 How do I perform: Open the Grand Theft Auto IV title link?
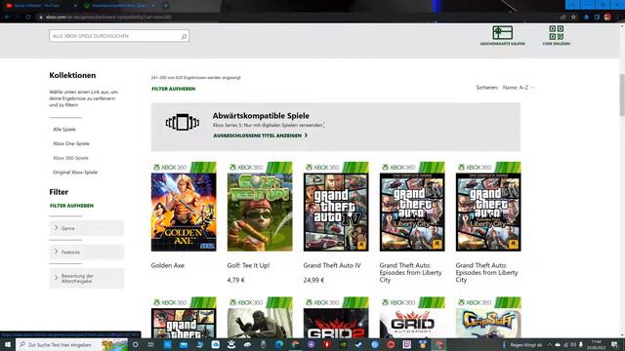point(332,265)
